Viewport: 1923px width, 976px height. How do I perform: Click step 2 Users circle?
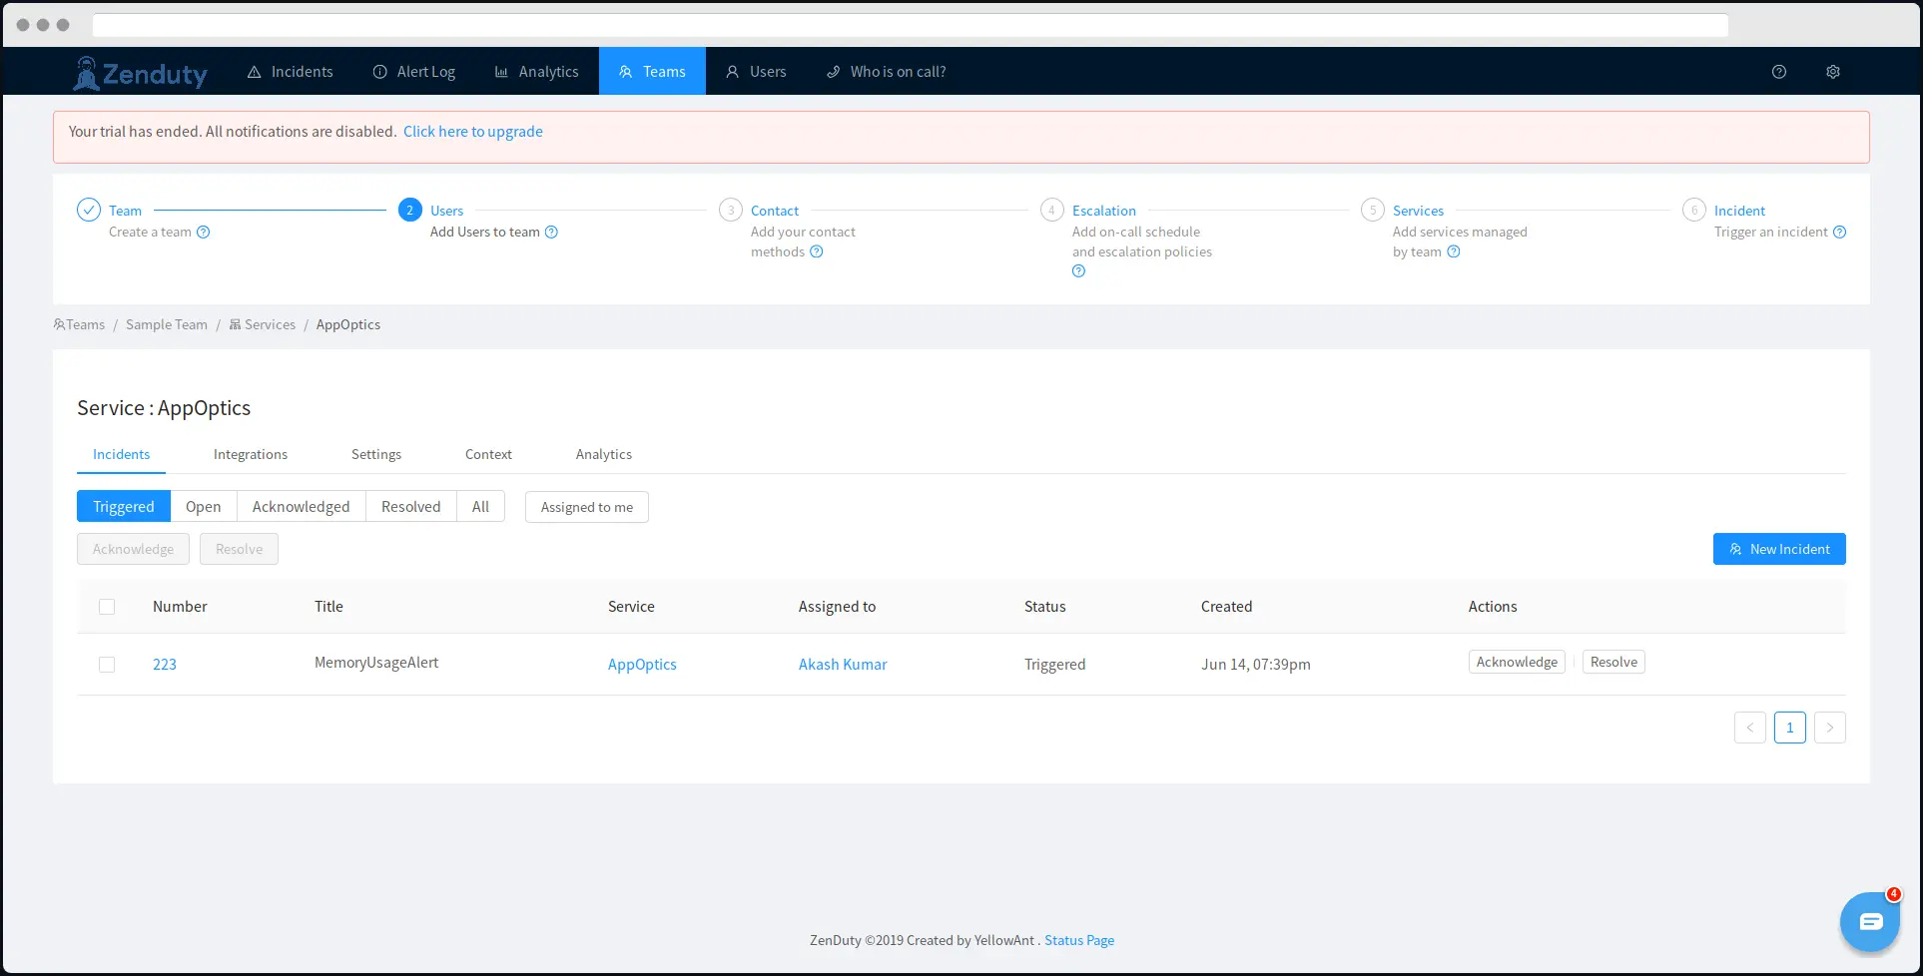coord(409,210)
